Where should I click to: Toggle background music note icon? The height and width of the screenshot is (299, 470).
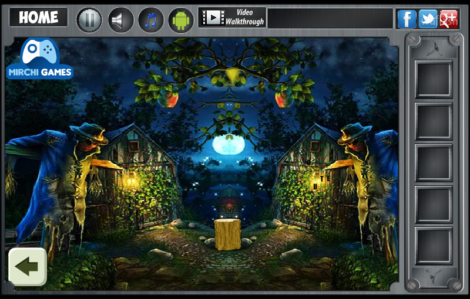[x=151, y=20]
